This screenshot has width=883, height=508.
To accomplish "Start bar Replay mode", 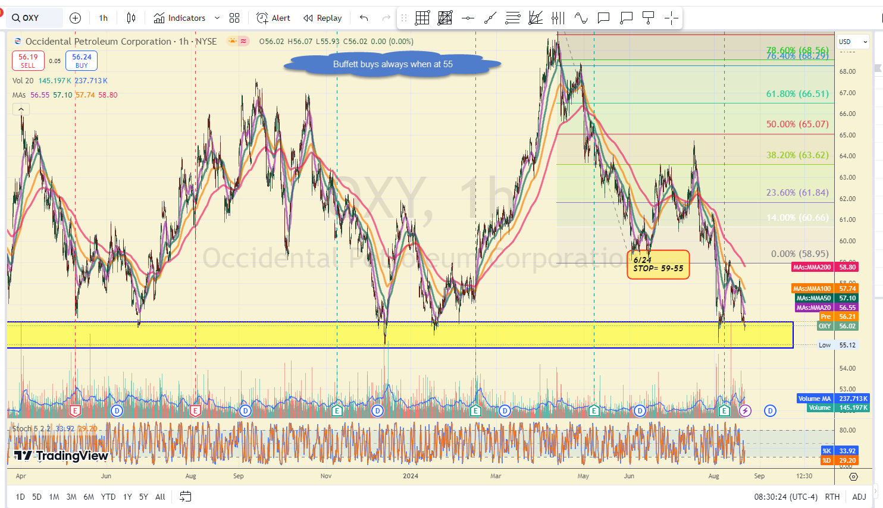I will 322,18.
